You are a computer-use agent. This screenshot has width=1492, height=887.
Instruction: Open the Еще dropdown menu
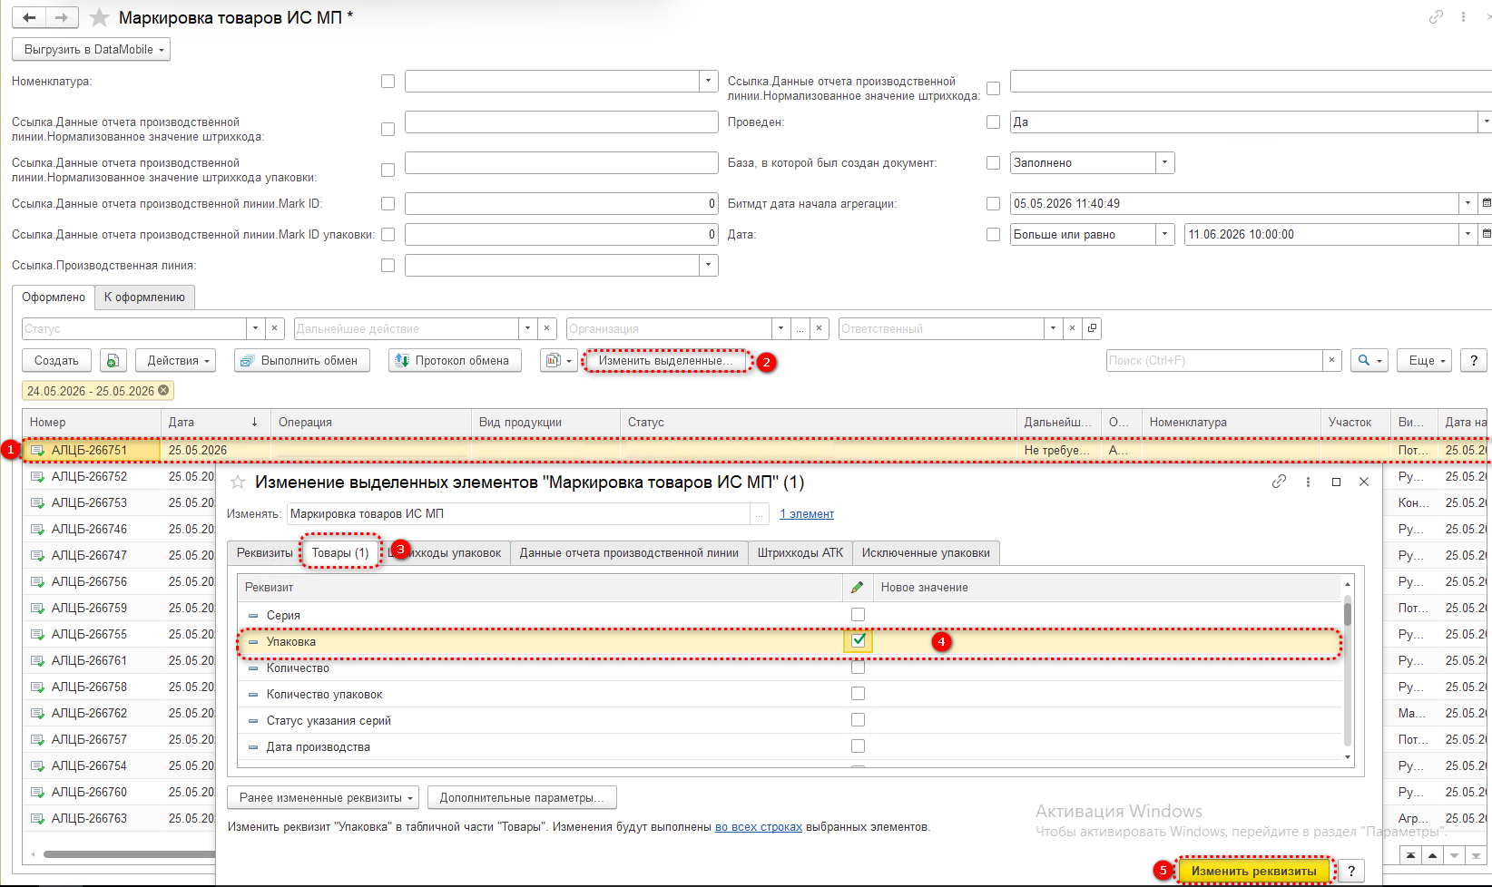coord(1425,361)
